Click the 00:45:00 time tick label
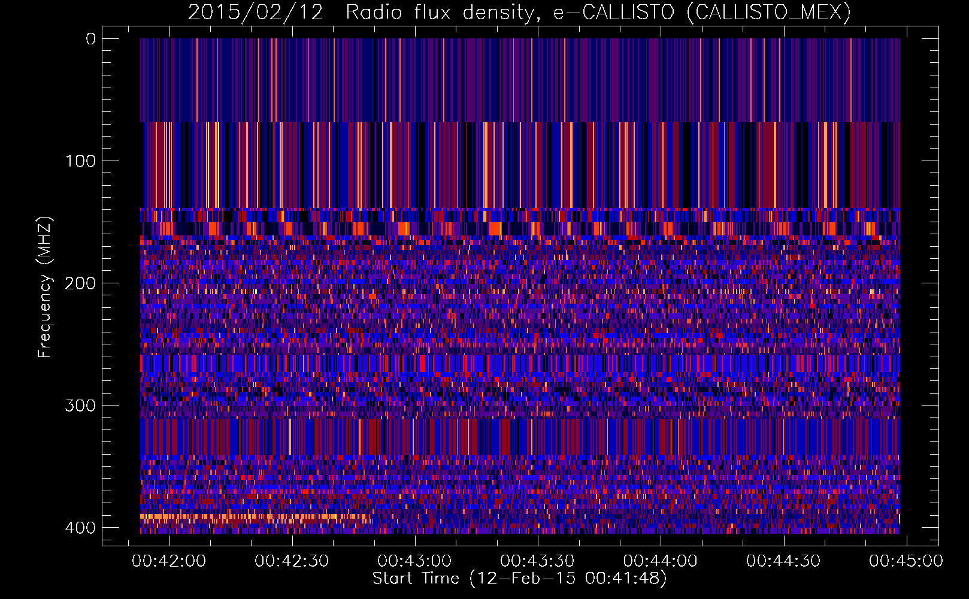Viewport: 969px width, 599px height. [906, 561]
